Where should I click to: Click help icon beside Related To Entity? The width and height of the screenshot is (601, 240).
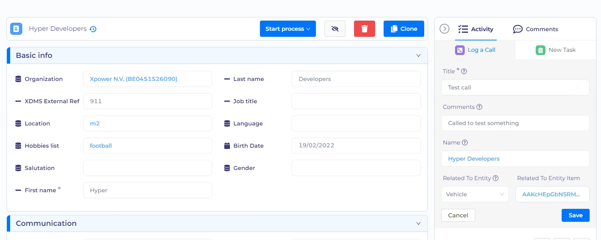point(496,178)
